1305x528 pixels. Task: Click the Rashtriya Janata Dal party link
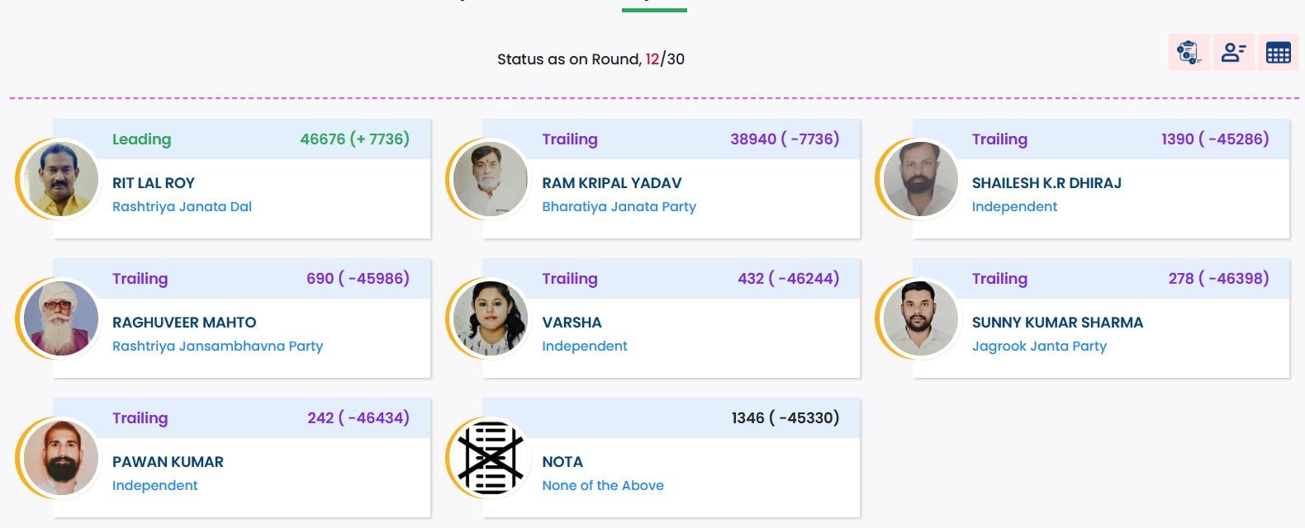tap(182, 206)
